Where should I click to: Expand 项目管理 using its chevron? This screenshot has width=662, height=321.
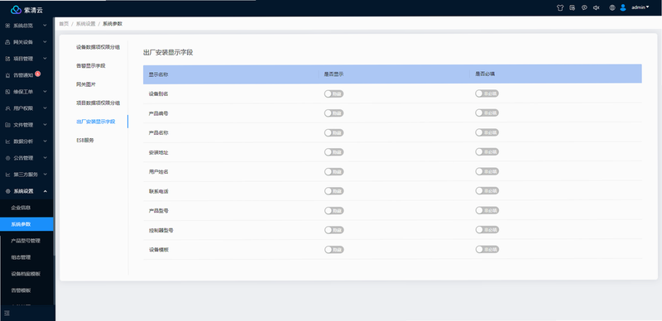(45, 59)
